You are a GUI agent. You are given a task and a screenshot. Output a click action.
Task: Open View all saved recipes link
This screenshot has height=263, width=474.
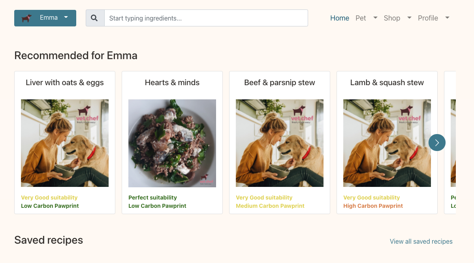421,241
